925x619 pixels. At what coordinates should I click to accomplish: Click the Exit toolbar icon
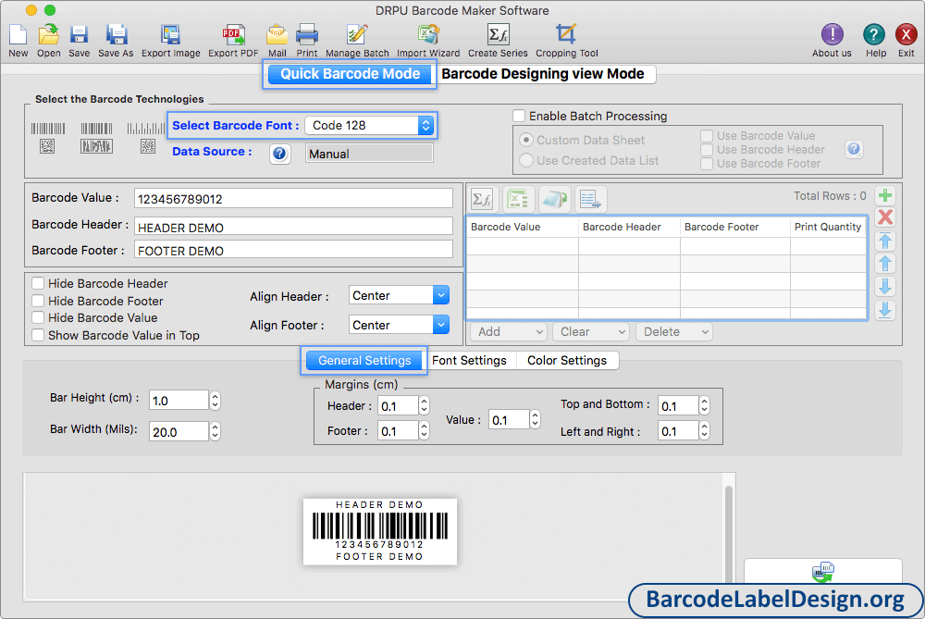click(x=906, y=35)
